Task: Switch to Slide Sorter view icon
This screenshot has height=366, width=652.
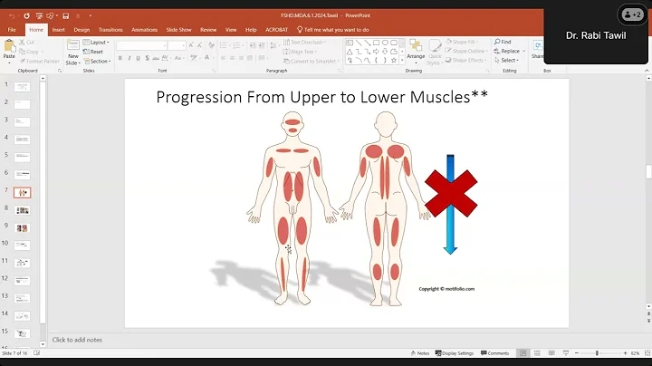Action: tap(537, 353)
